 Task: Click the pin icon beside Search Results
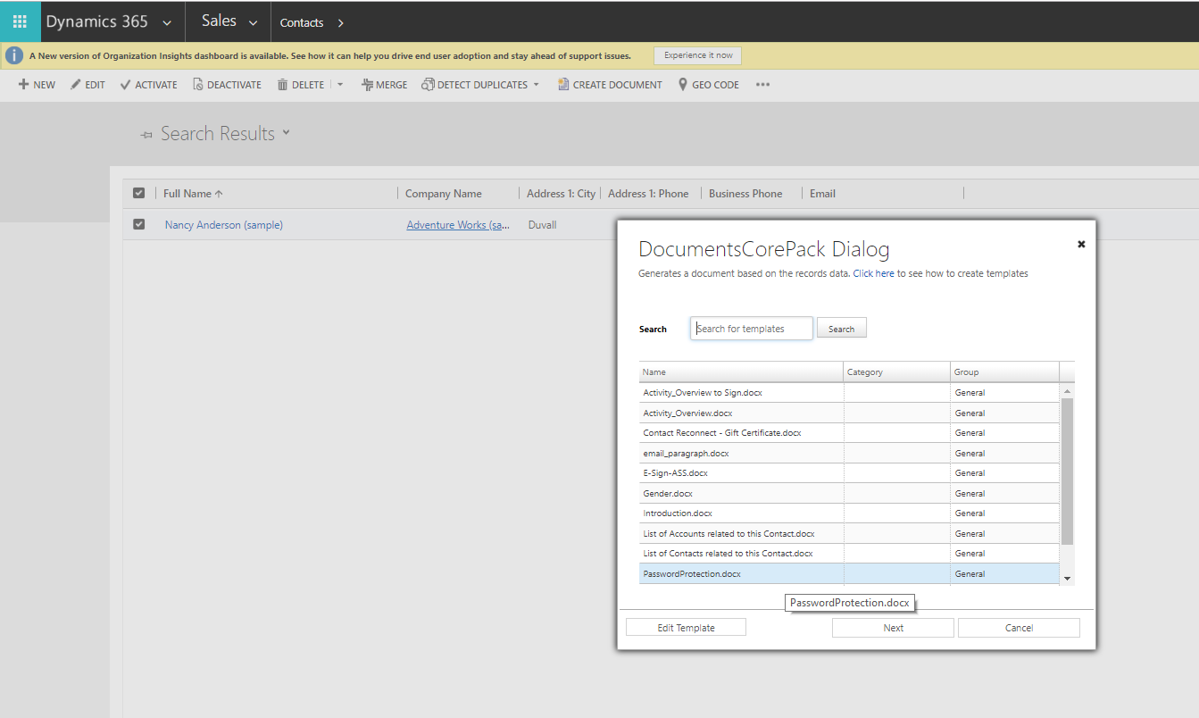(147, 135)
